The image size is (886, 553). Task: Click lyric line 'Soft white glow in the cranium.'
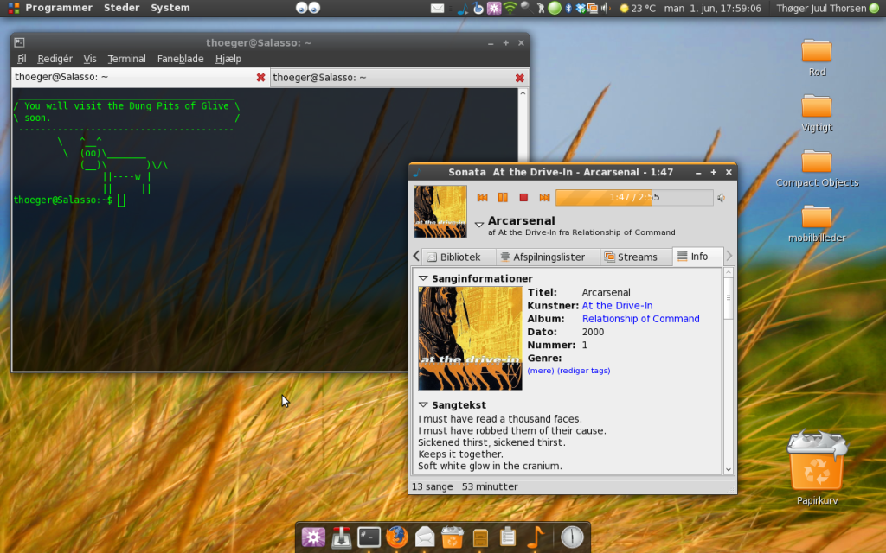[x=490, y=466]
